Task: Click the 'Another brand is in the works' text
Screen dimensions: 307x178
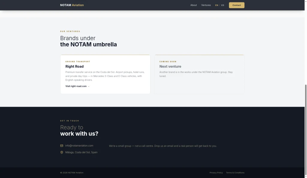Action: [x=196, y=74]
